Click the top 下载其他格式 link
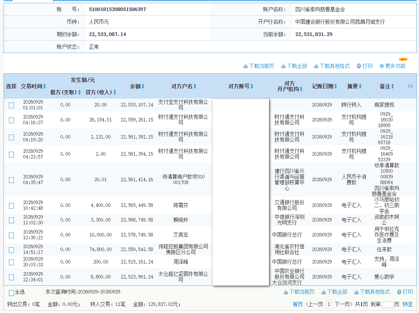The height and width of the screenshot is (313, 419). point(332,66)
